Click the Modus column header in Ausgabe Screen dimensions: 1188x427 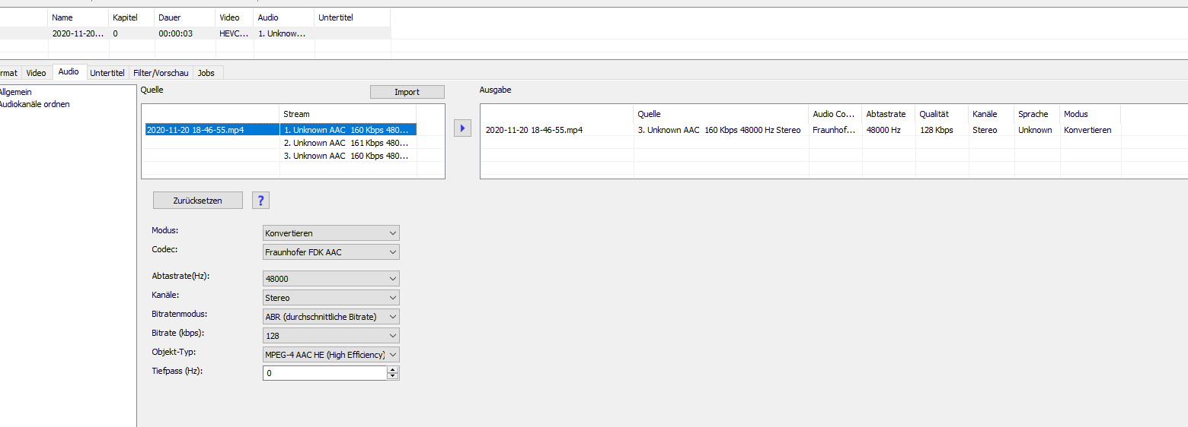(1091, 114)
